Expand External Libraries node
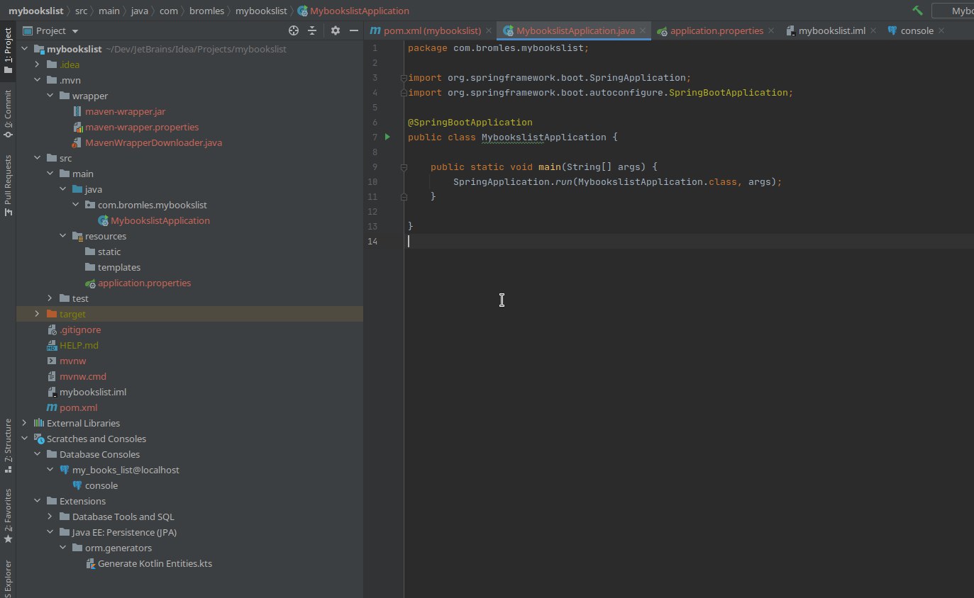Screen dimensions: 974x598 (25, 423)
